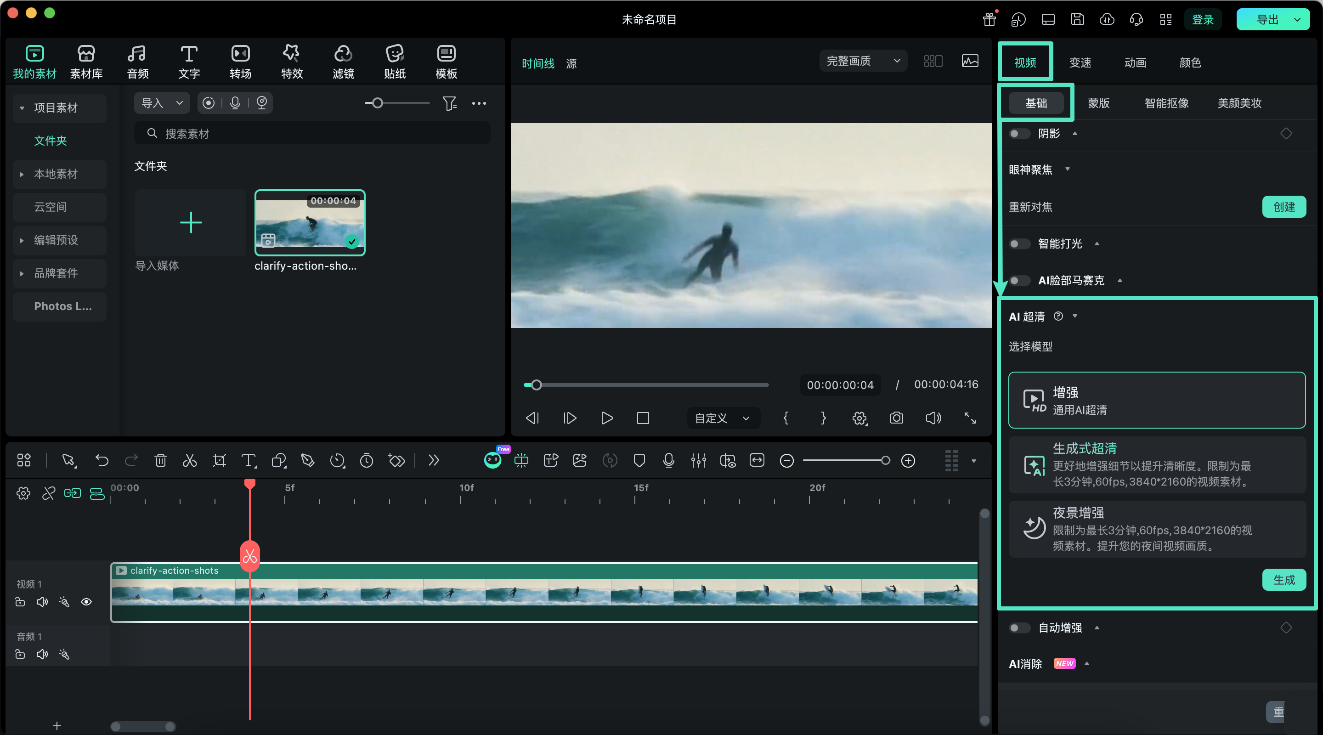Toggle the 阴影 shadow switch
Viewport: 1323px width, 735px height.
tap(1019, 134)
